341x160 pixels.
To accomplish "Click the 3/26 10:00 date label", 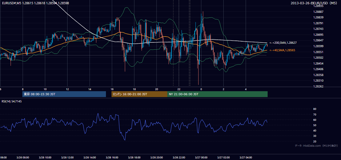I will click(45, 158).
